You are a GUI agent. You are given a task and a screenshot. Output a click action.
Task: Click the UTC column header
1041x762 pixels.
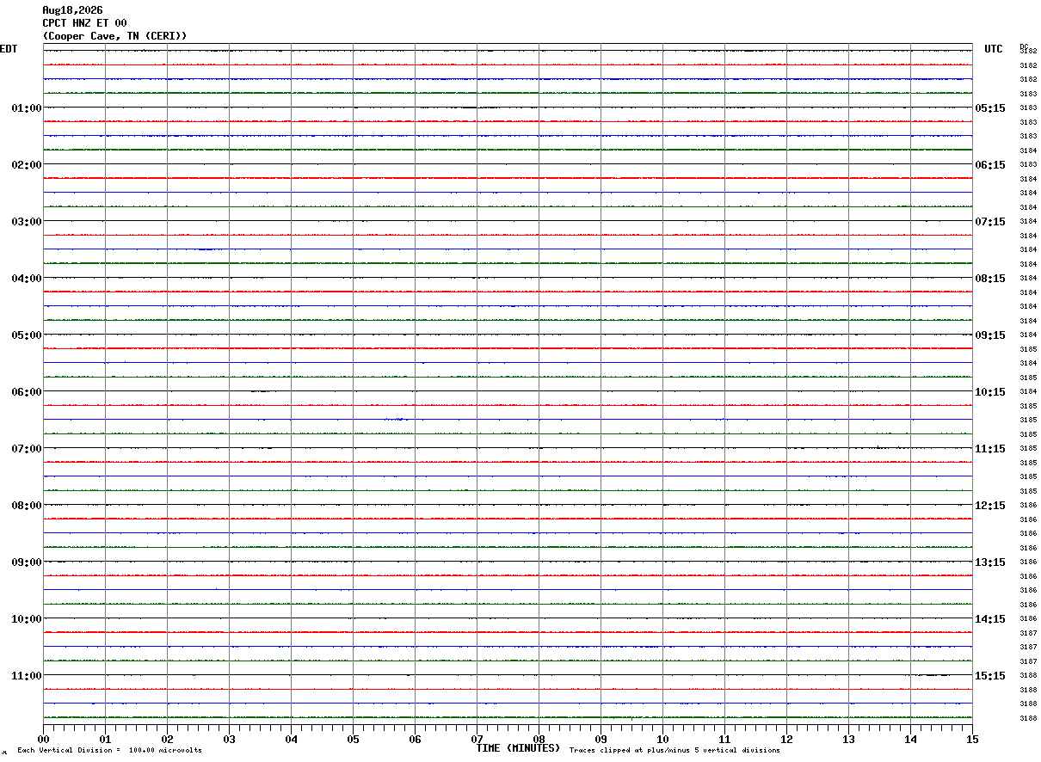click(x=994, y=49)
